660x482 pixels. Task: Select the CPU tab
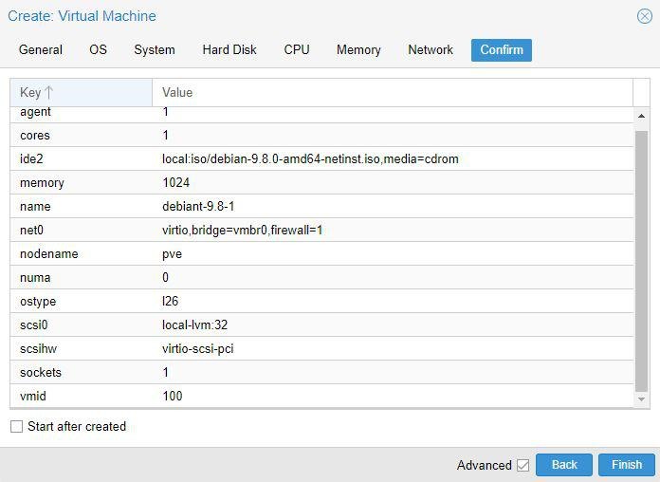click(297, 50)
